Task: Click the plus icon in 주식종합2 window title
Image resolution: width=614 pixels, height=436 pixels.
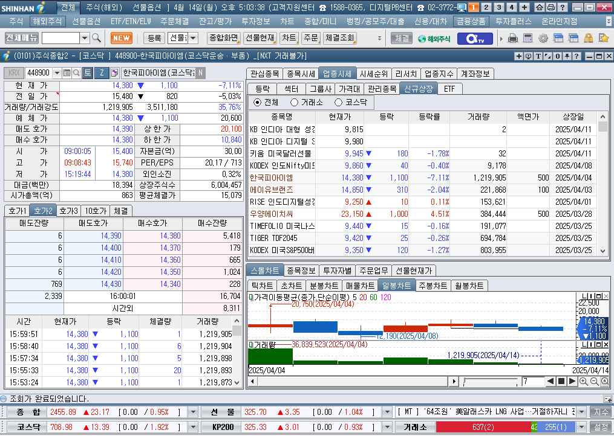Action: pyautogui.click(x=519, y=56)
